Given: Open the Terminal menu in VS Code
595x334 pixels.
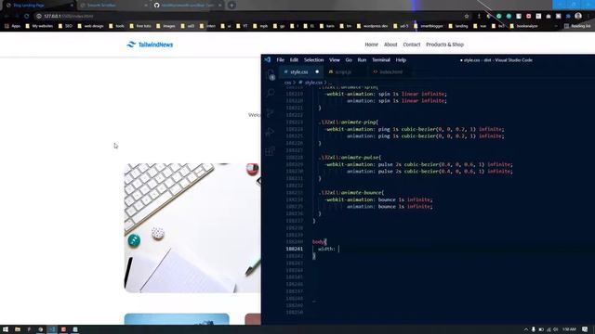Looking at the screenshot, I should (381, 59).
